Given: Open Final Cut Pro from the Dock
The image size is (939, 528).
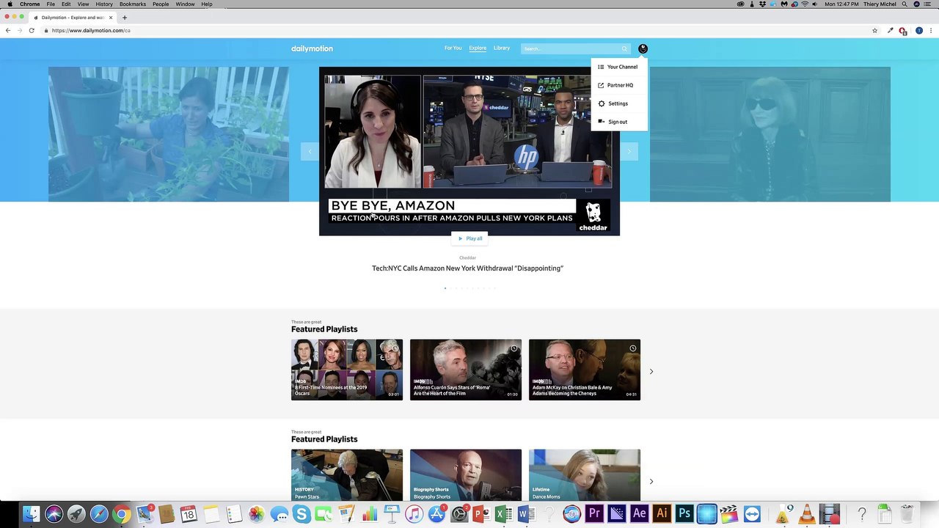Looking at the screenshot, I should (728, 514).
